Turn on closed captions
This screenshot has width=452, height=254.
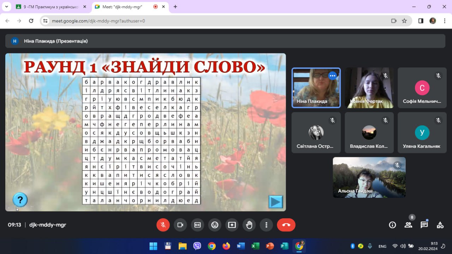pos(197,225)
